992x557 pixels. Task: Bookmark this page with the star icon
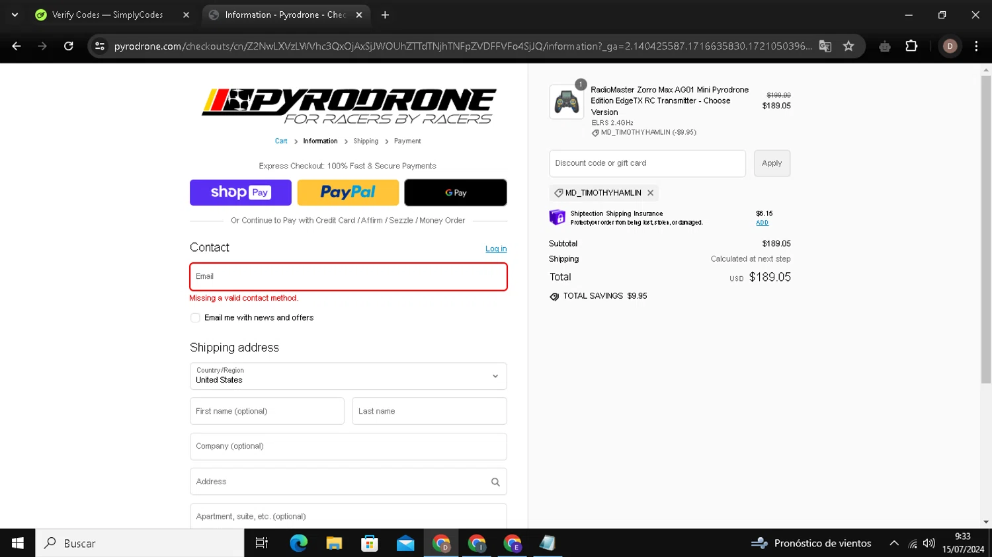click(848, 46)
